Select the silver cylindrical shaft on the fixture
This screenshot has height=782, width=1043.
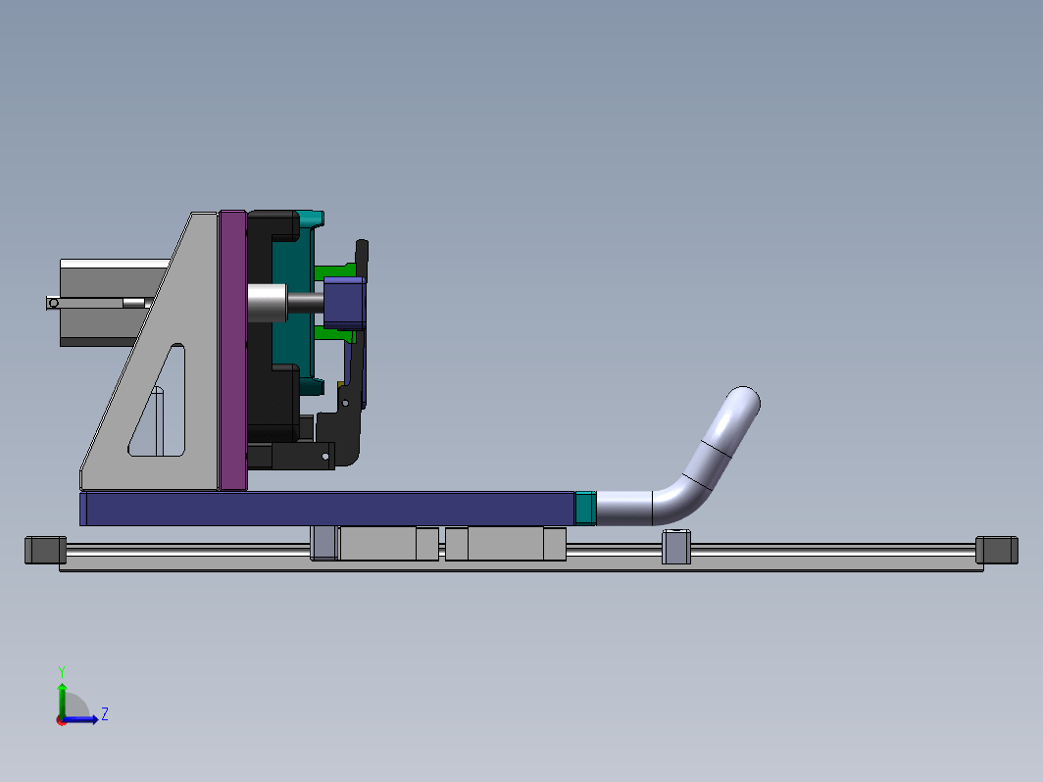pos(268,303)
